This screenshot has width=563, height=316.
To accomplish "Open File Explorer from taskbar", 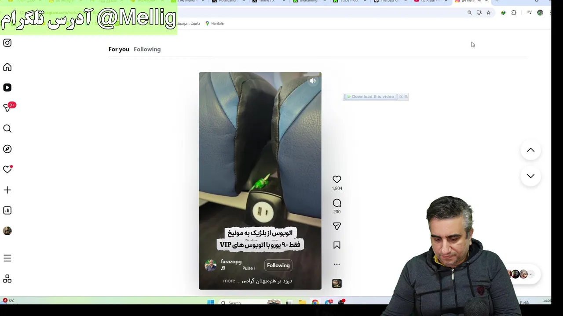I will 302,302.
